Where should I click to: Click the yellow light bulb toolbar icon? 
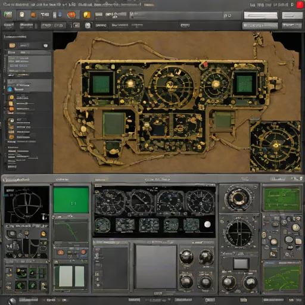87,15
